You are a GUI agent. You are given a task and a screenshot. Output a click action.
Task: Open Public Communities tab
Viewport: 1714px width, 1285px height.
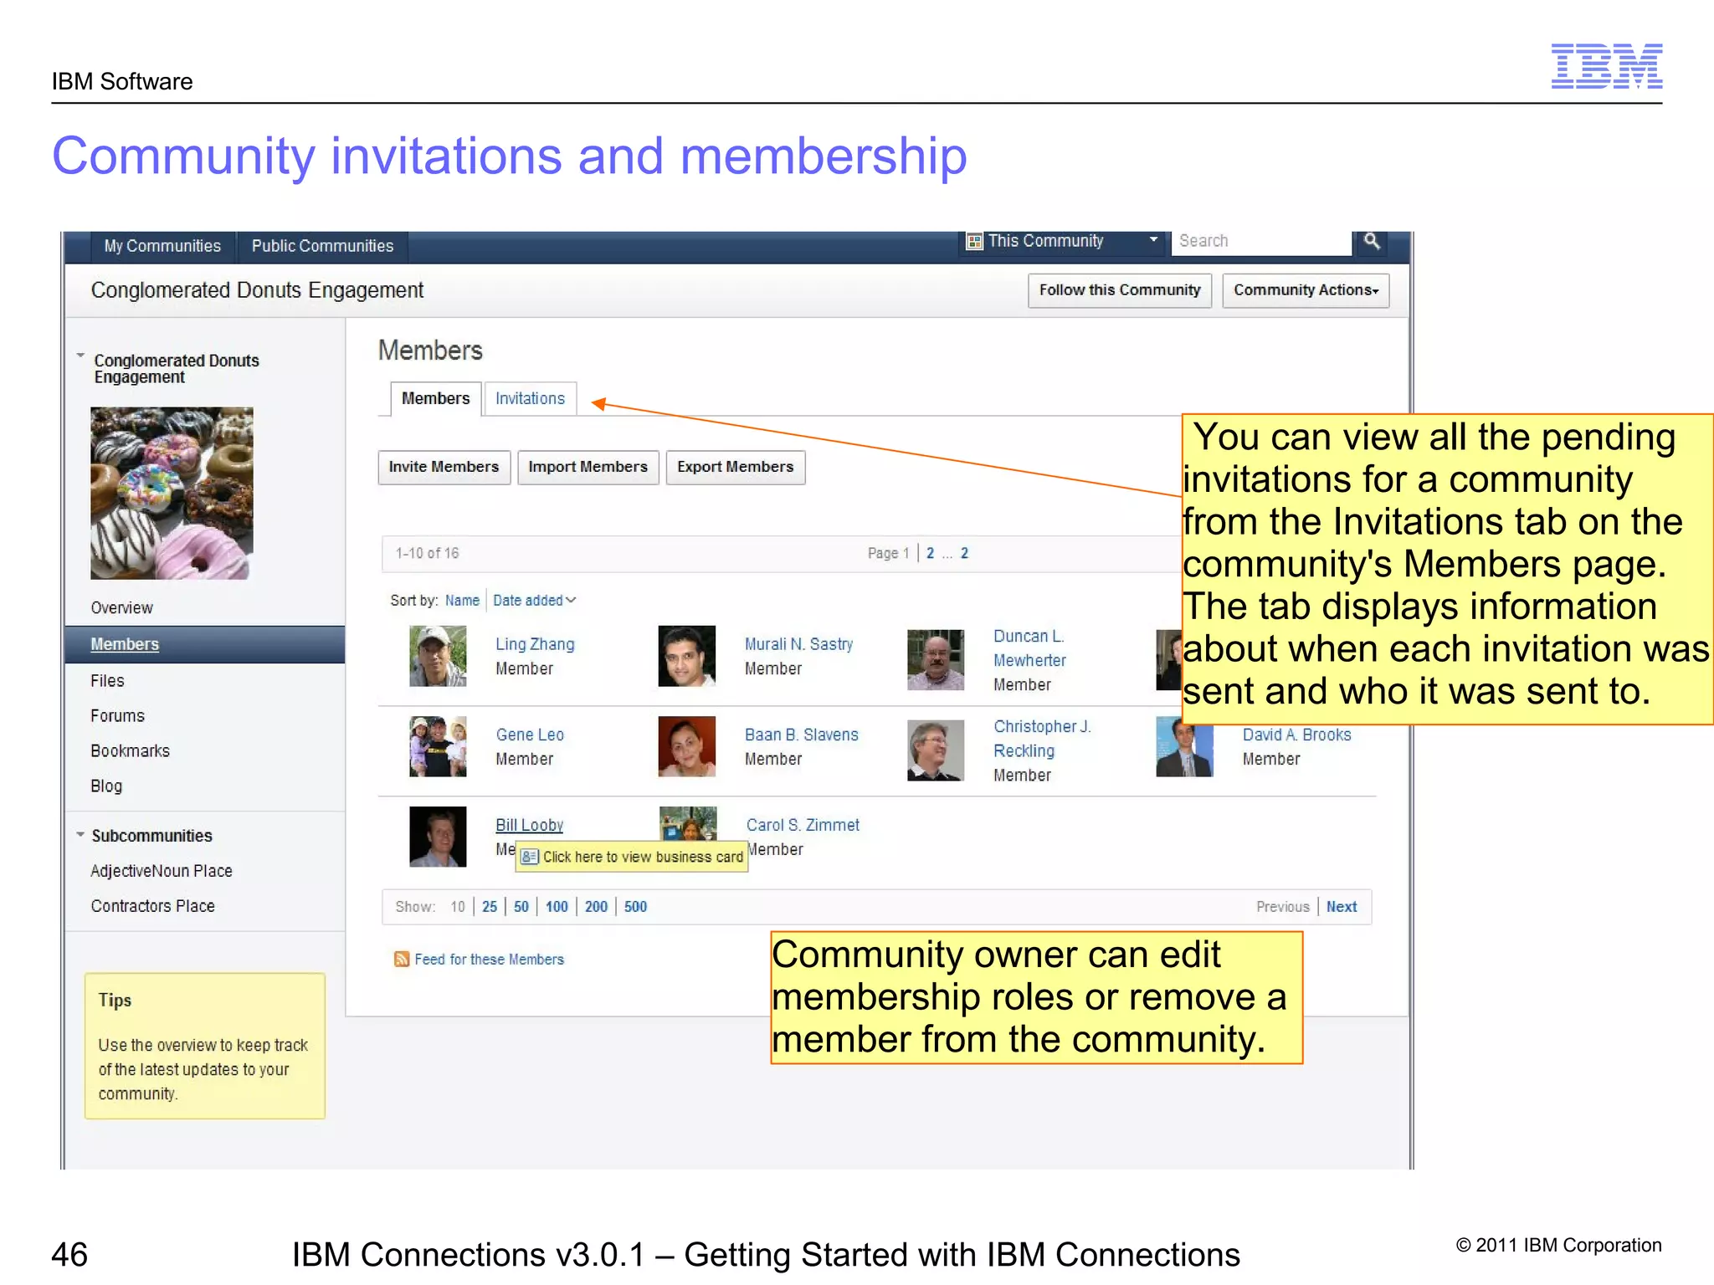pos(322,246)
